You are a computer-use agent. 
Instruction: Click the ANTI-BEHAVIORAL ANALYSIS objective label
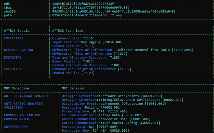click(27, 96)
